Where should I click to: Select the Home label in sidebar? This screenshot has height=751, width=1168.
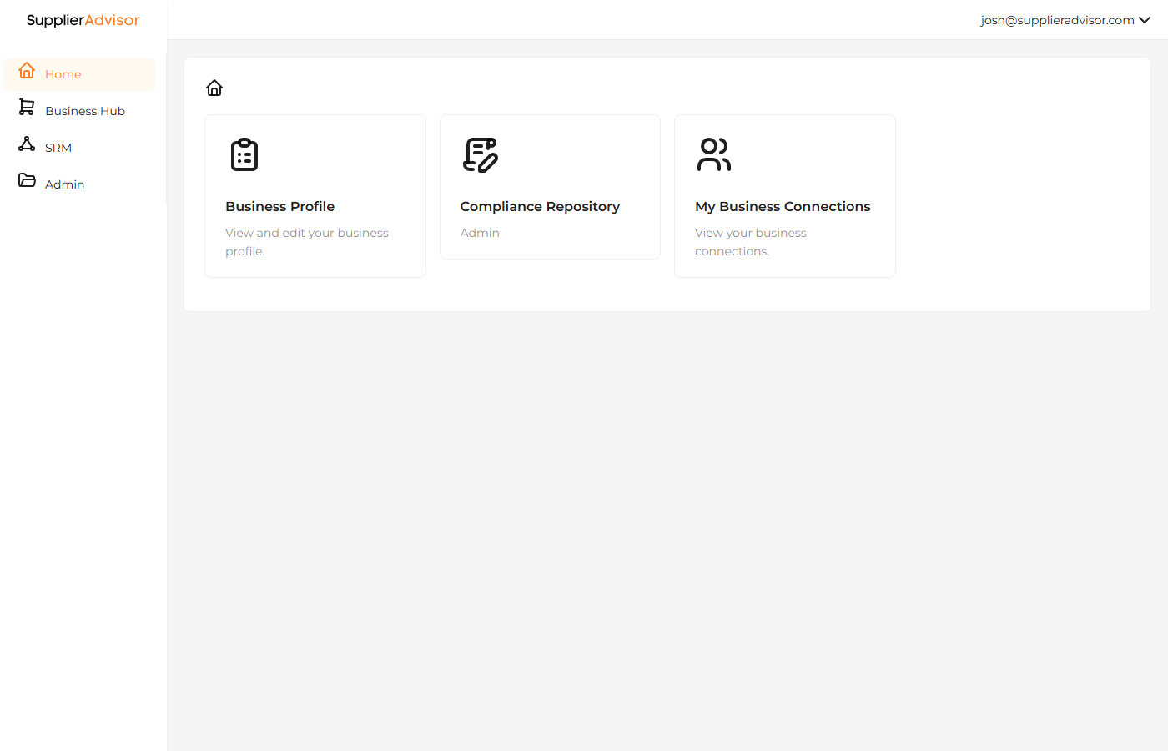[63, 74]
